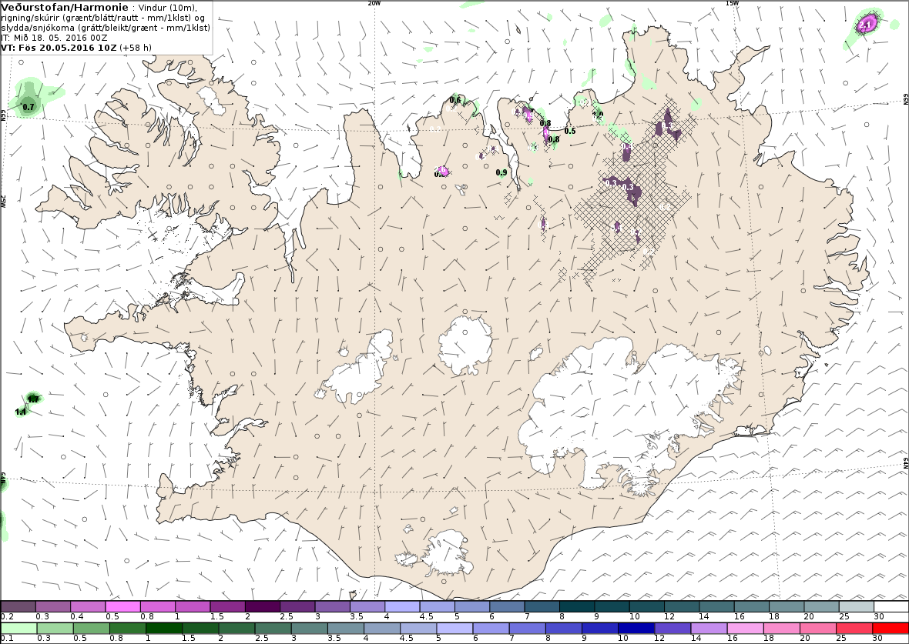The width and height of the screenshot is (909, 644).
Task: Select the light periwinkle 4–4.5 swatch, upper scale
Action: (402, 606)
